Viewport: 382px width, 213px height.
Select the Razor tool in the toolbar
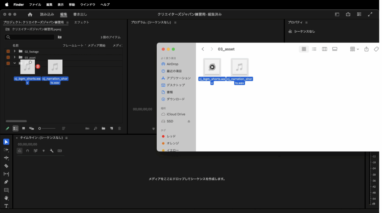tap(6, 166)
